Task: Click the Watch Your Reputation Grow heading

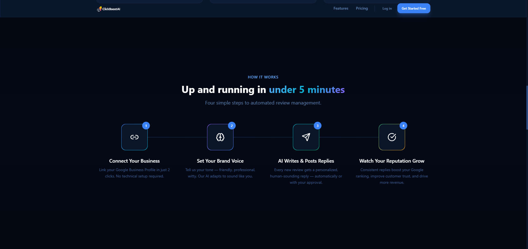Action: [392, 161]
